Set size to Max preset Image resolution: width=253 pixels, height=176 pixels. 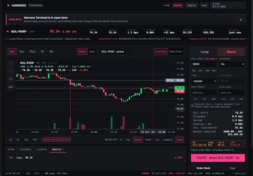(214, 71)
